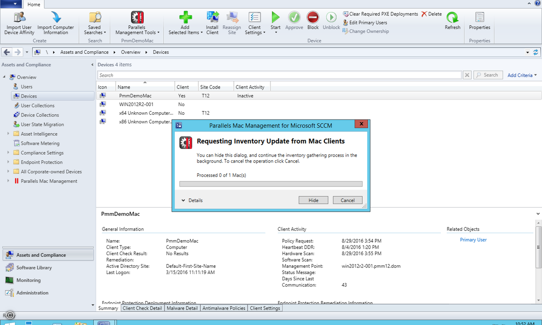
Task: Open the Malware Detail tab
Action: click(x=182, y=308)
